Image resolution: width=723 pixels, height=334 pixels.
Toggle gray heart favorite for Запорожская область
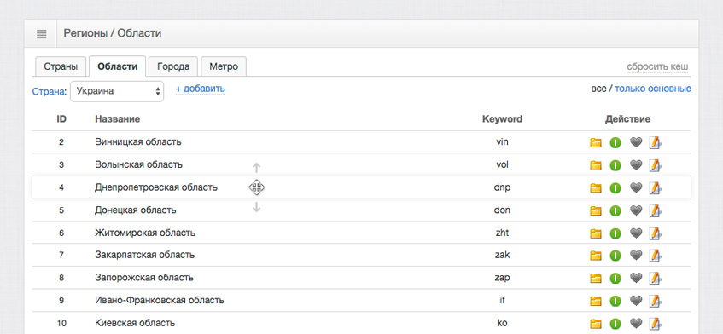click(636, 279)
